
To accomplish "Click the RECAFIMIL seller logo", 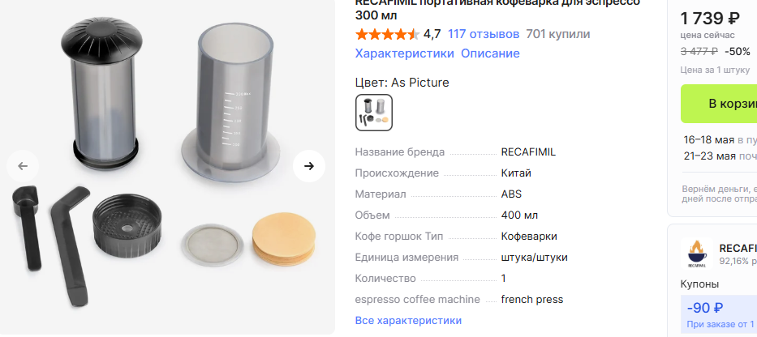I will (x=696, y=254).
